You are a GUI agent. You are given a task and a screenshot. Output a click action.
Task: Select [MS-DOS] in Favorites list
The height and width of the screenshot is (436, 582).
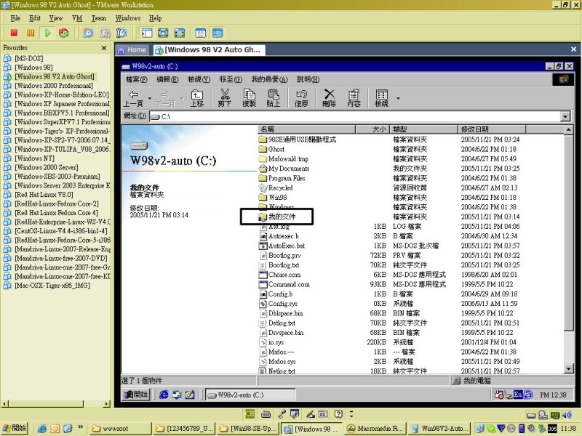(28, 58)
